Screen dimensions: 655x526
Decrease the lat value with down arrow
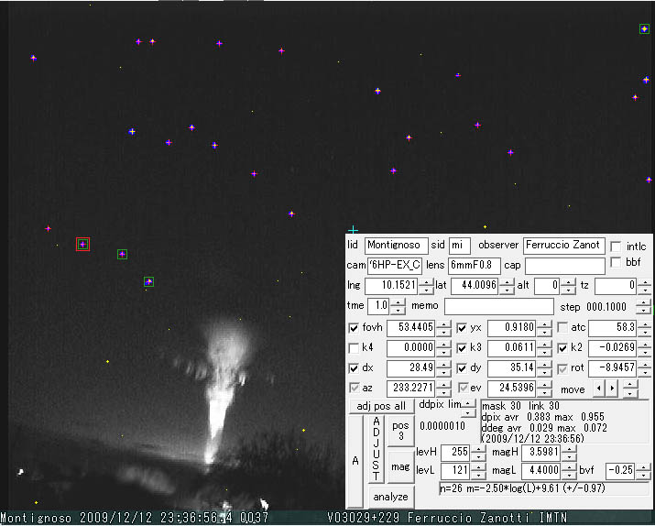(507, 290)
